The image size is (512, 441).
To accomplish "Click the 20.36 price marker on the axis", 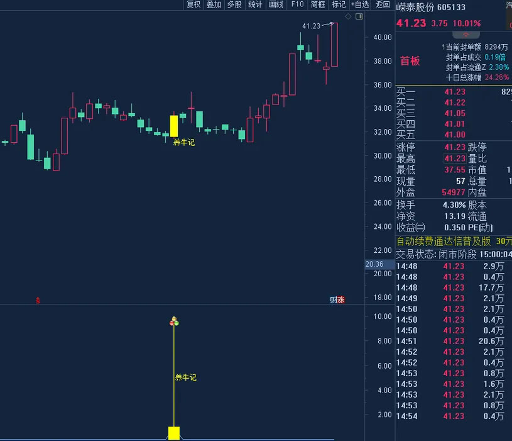I will 374,264.
